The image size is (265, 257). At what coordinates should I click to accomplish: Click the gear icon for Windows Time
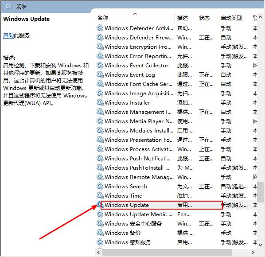coord(100,195)
